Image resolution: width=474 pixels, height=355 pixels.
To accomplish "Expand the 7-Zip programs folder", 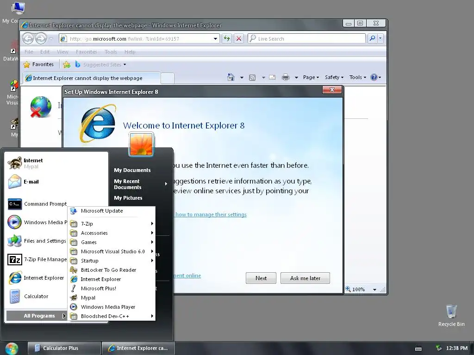I will click(x=112, y=224).
